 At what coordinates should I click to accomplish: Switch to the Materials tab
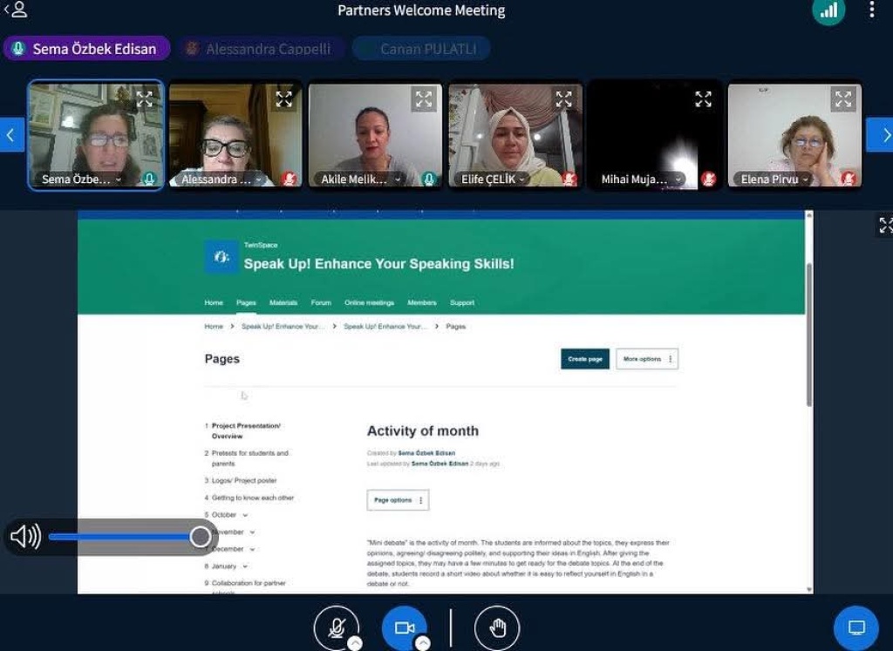point(283,303)
